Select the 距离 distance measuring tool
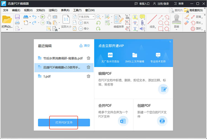 [197, 17]
